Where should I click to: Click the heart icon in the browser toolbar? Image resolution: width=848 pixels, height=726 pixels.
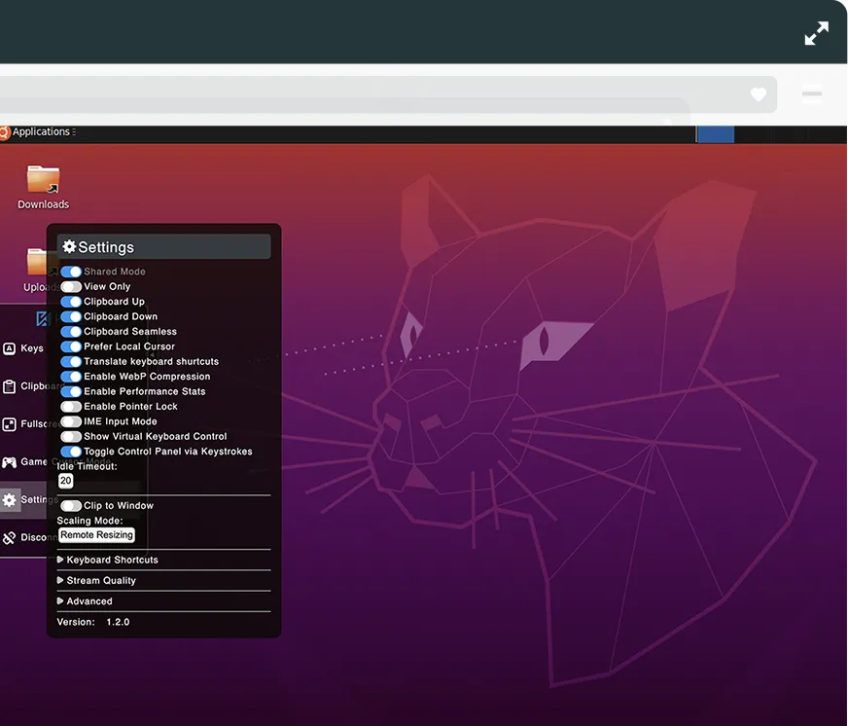click(758, 94)
